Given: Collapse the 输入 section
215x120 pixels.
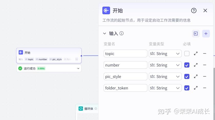Looking at the screenshot, I should point(104,33).
